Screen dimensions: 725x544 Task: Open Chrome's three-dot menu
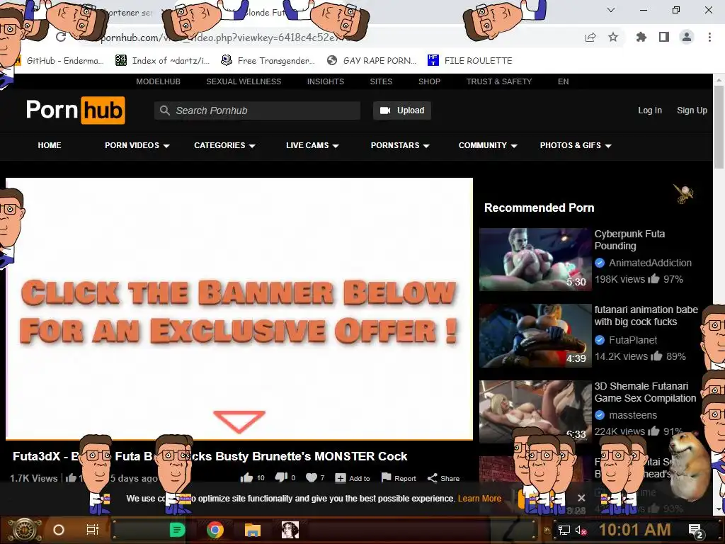pos(709,37)
